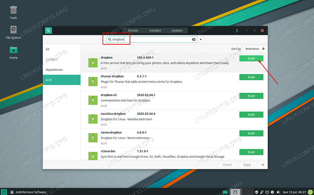Click version 2020.03.04-1 text
Screen dimensions: 314x195
[x=146, y=95]
